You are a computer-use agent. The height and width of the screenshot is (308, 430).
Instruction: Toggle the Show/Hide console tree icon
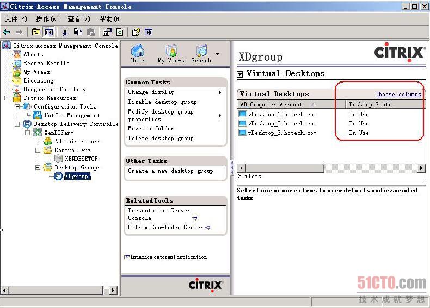click(x=49, y=32)
